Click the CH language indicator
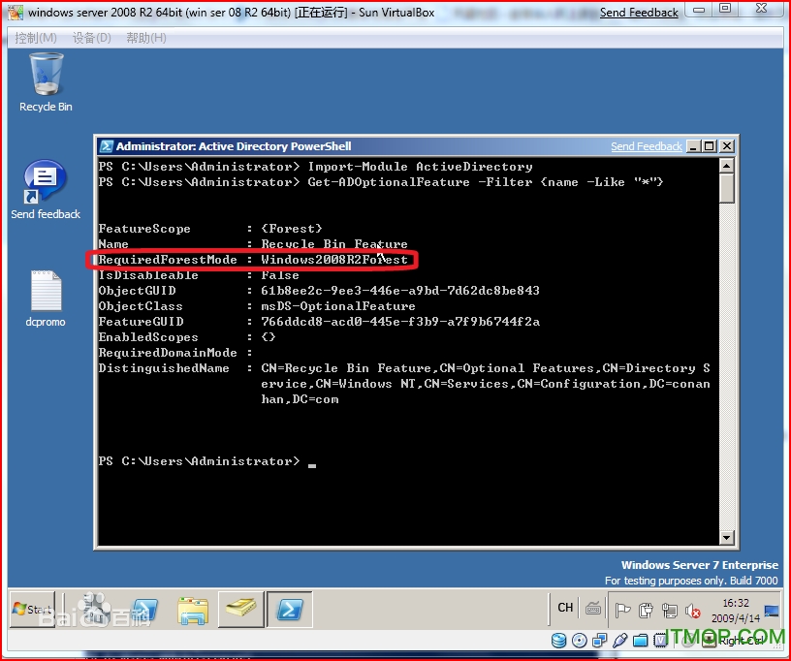The height and width of the screenshot is (661, 791). pos(565,608)
